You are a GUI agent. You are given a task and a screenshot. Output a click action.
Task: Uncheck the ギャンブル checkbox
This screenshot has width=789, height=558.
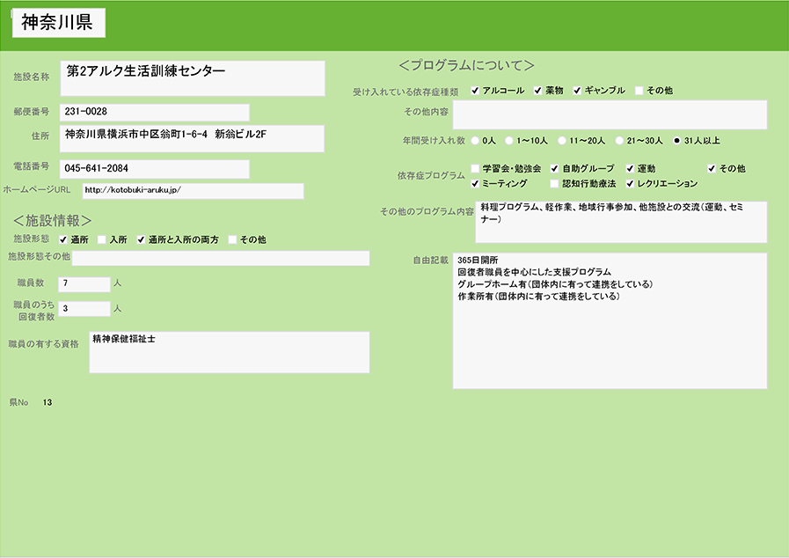[x=577, y=91]
